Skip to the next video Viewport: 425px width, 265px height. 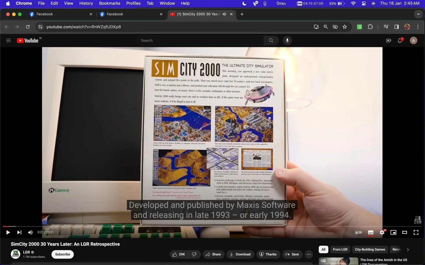point(19,232)
